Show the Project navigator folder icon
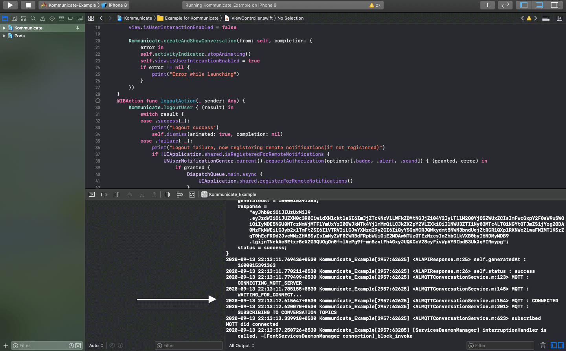Viewport: 566px width, 351px height. [5, 18]
